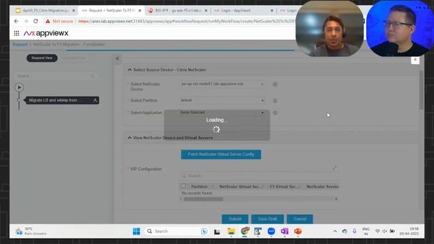This screenshot has width=434, height=244.
Task: Open OneNote from the taskbar
Action: click(x=285, y=231)
